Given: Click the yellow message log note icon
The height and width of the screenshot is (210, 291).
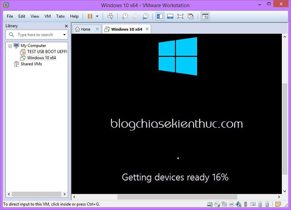Looking at the screenshot, I should pos(278,204).
